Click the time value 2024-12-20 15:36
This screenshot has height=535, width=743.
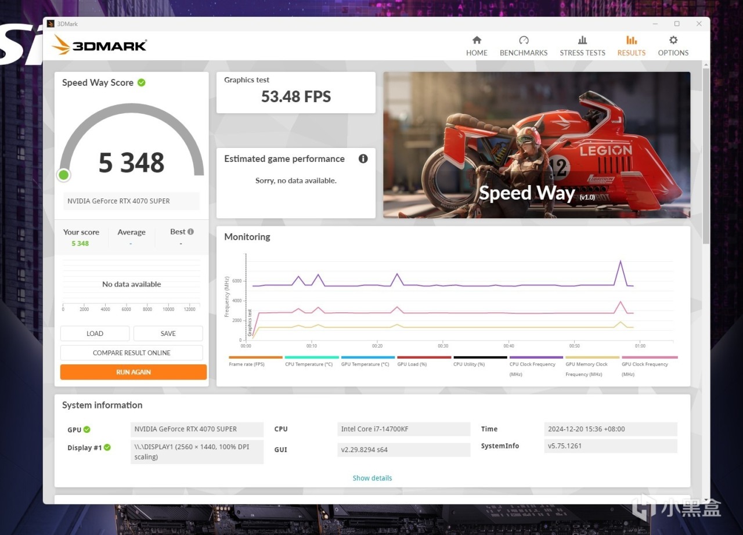(x=611, y=429)
